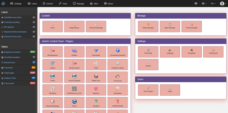Screen dimensions: 228x113
Task: Click the Failed logins count badge
Action: point(32,73)
